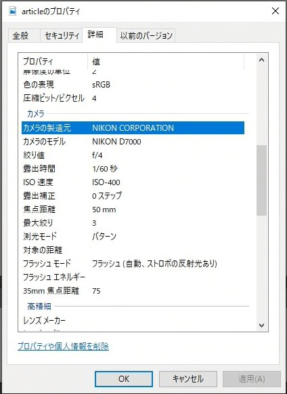
Task: Click NIKON CORPORATION value
Action: [x=133, y=128]
